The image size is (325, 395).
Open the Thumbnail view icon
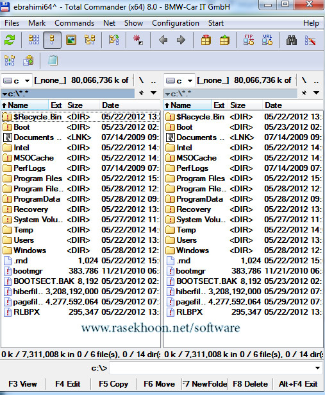coord(71,40)
